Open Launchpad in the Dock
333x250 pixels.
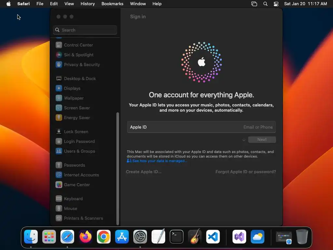[49, 237]
